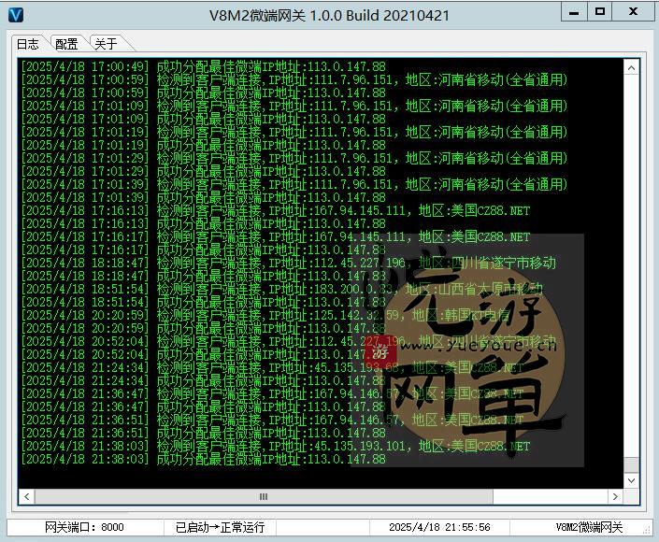
Task: Click the horizontal scroll-right arrow
Action: [x=615, y=497]
